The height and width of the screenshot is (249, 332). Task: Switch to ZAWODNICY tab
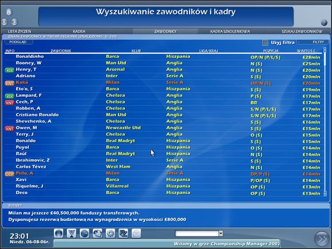tap(165, 31)
